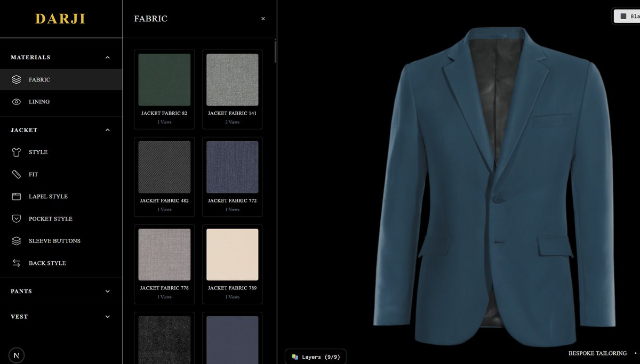Image resolution: width=640 pixels, height=364 pixels.
Task: Click the Back Style arrows icon
Action: pos(17,263)
